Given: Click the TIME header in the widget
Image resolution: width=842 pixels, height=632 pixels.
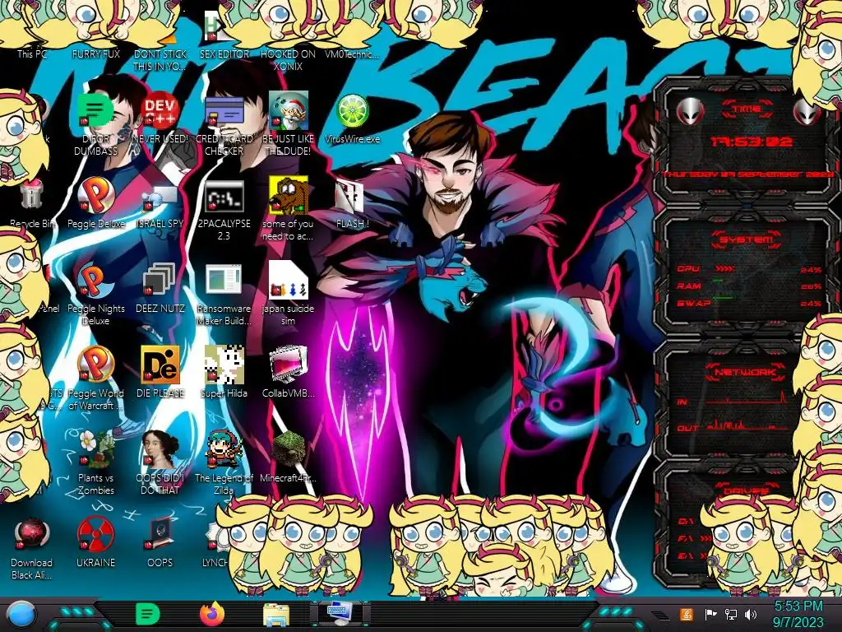Looking at the screenshot, I should [x=747, y=109].
